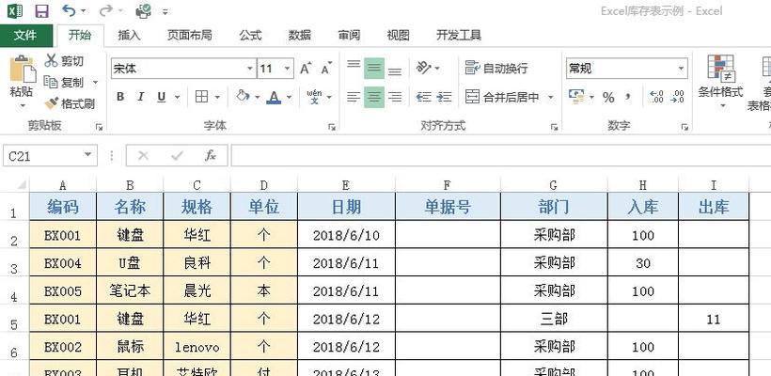This screenshot has width=771, height=376.
Task: Open the Borders dropdown arrow
Action: (217, 97)
